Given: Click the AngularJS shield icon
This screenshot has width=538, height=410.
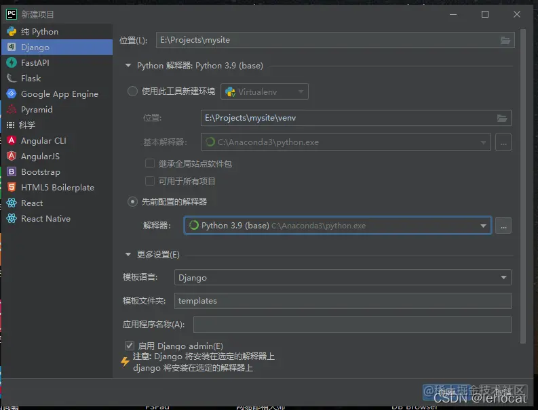Looking at the screenshot, I should click(x=12, y=156).
